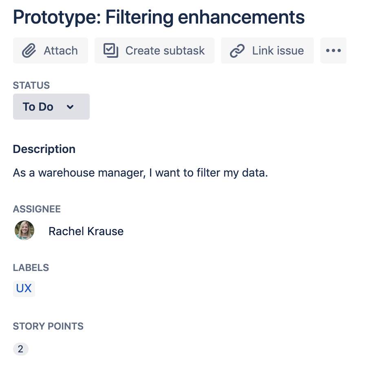This screenshot has height=367, width=371.
Task: Click Rachel Krause's avatar photo
Action: pyautogui.click(x=24, y=231)
